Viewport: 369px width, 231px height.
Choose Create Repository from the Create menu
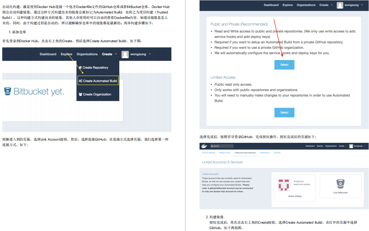point(93,67)
